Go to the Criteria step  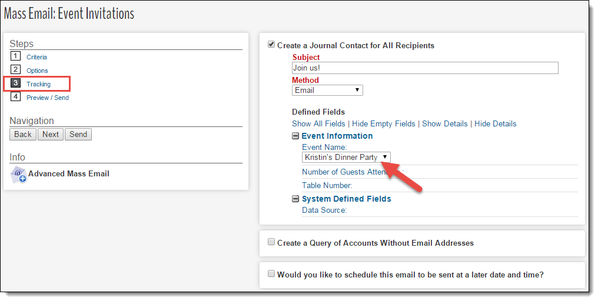[36, 57]
